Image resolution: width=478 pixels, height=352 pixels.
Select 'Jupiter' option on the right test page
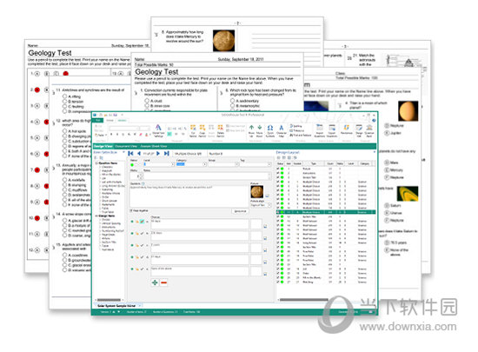tap(387, 133)
